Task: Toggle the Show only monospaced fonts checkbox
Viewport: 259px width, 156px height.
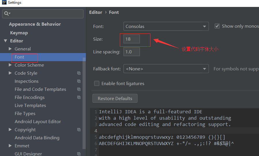Action: coord(217,26)
